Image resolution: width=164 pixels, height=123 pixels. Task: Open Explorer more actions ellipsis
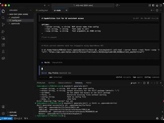[x=31, y=10]
